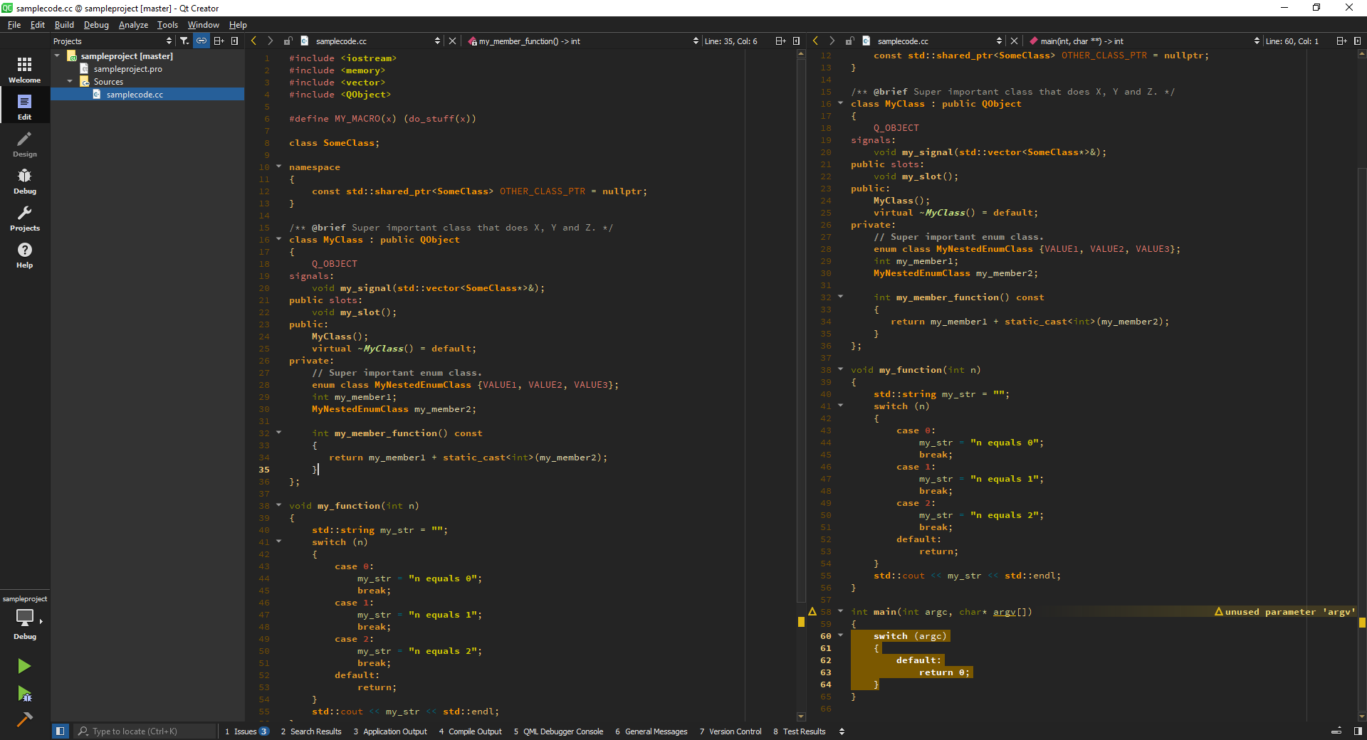This screenshot has width=1367, height=740.
Task: Split the right editor pane
Action: point(1341,41)
